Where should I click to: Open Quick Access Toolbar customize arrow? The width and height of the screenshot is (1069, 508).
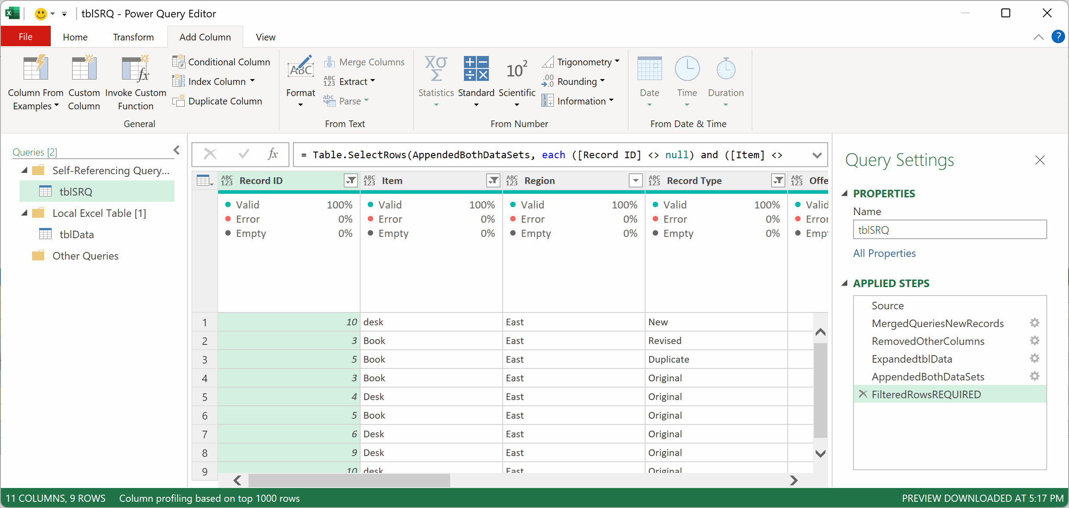tap(64, 14)
